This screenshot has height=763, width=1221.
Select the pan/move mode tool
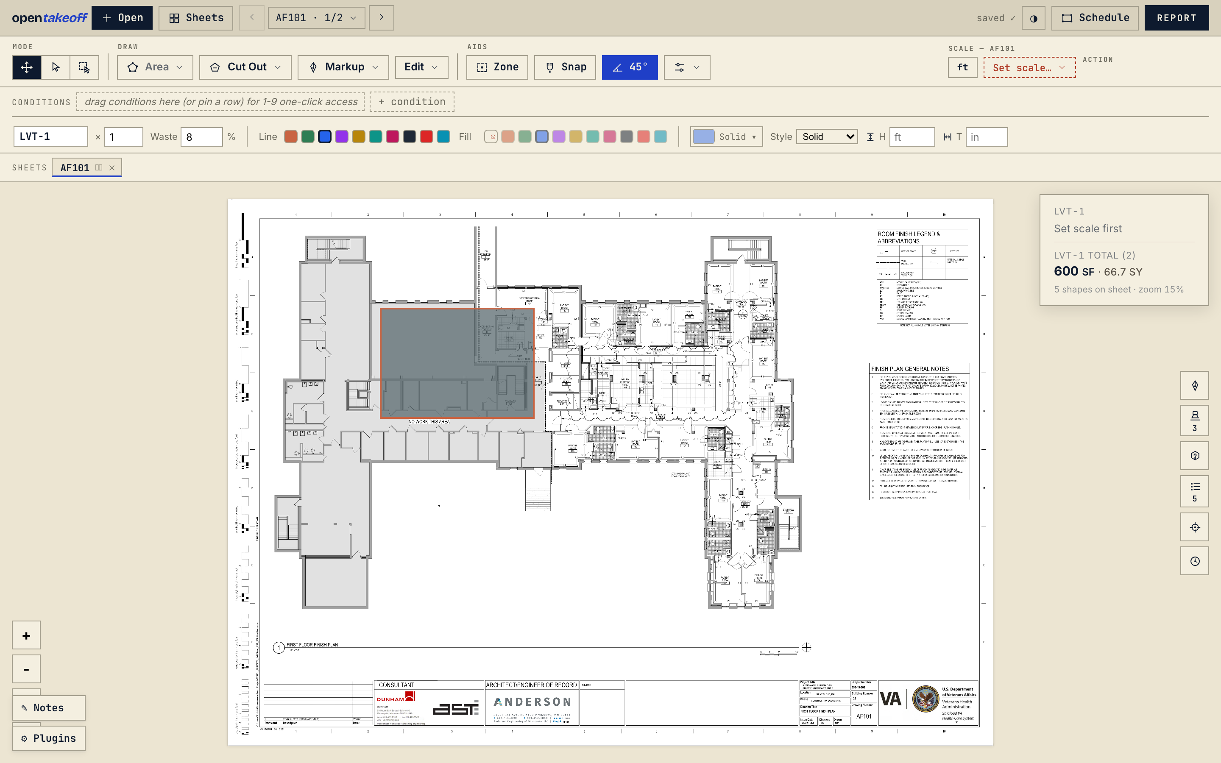tap(26, 67)
